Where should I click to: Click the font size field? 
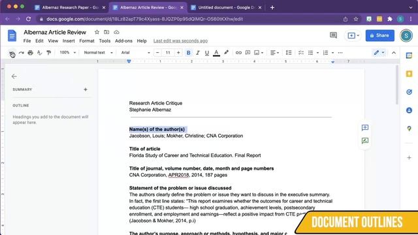pyautogui.click(x=168, y=53)
